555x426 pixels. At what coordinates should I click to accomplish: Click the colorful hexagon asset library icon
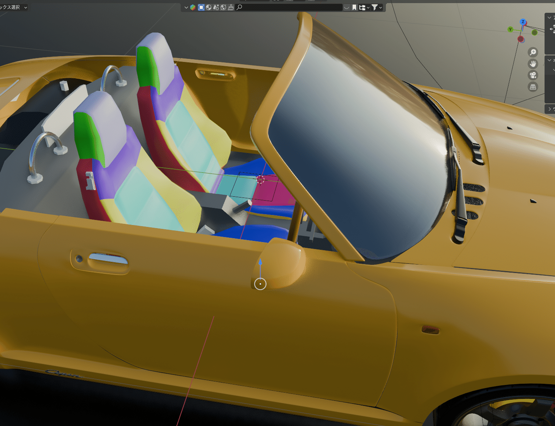coord(193,7)
